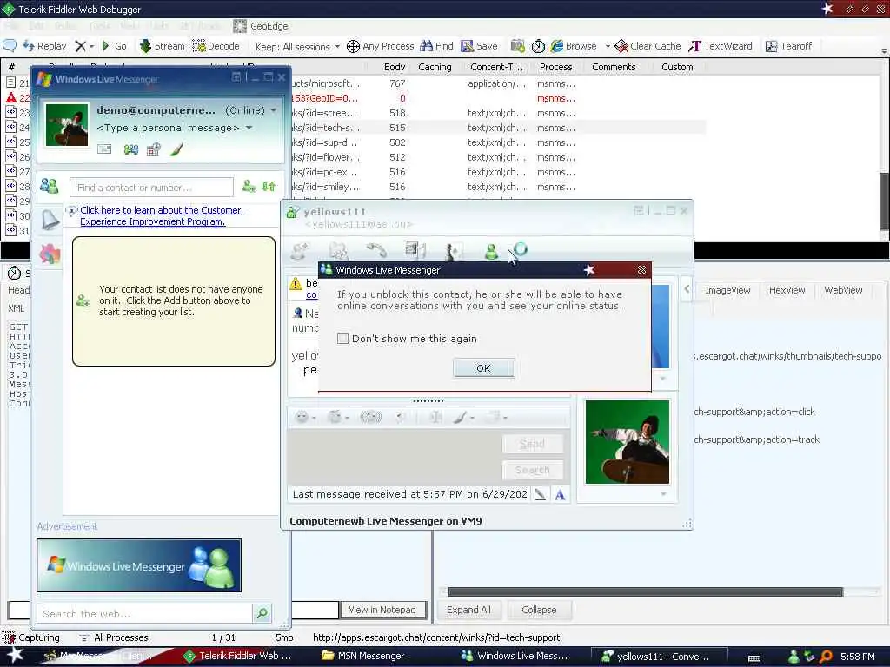Switch to the text mode A icon
The height and width of the screenshot is (667, 890).
click(x=560, y=494)
